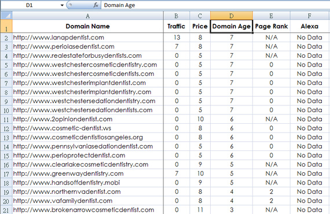Select the periolasedentist.com cell
The image size is (330, 214).
pyautogui.click(x=88, y=46)
